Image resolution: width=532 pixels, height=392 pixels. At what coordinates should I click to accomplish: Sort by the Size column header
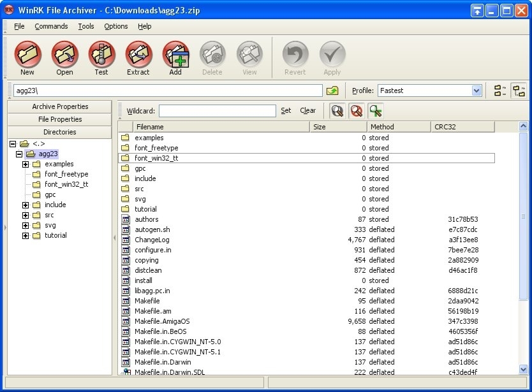point(338,127)
